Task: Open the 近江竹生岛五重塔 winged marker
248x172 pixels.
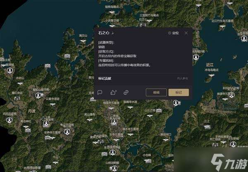Action: click(222, 26)
